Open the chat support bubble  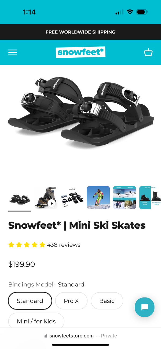pyautogui.click(x=145, y=307)
